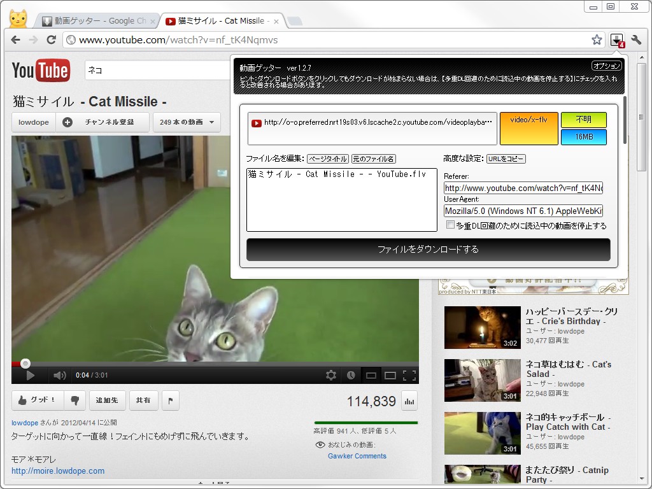652x489 pixels.
Task: Open video statistics via the bar chart icon
Action: [x=409, y=400]
